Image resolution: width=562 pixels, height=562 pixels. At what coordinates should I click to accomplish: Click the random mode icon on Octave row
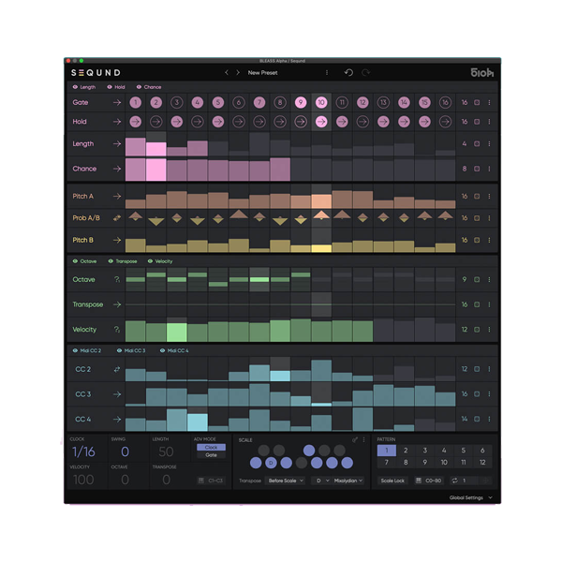pos(117,280)
